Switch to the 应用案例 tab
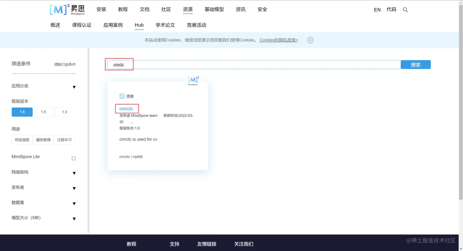Image resolution: width=463 pixels, height=251 pixels. click(x=113, y=25)
